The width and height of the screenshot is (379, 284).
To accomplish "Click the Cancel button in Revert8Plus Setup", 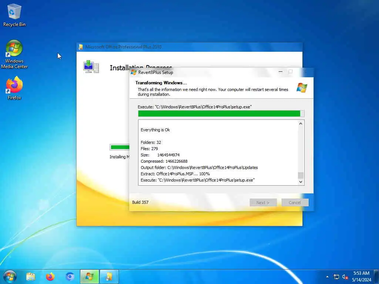I will point(295,203).
